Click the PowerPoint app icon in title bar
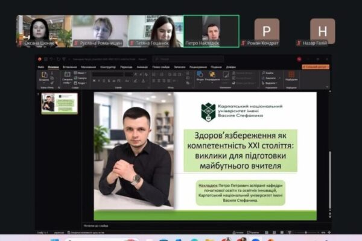Viewport: 362px width, 241px height. coord(39,59)
